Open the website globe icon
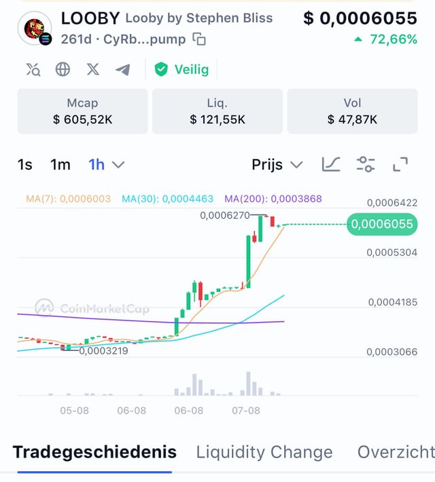 63,69
